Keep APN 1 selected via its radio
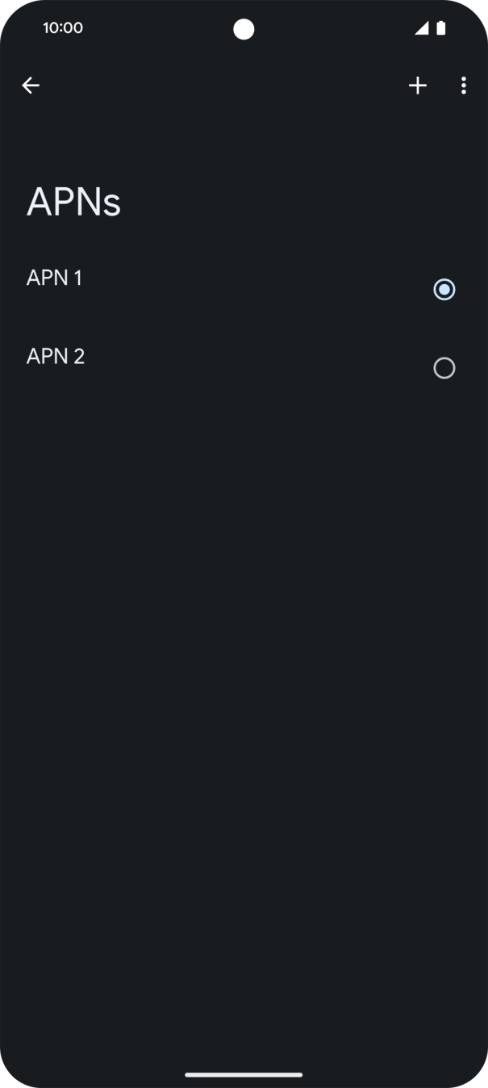This screenshot has width=488, height=1088. coord(444,289)
